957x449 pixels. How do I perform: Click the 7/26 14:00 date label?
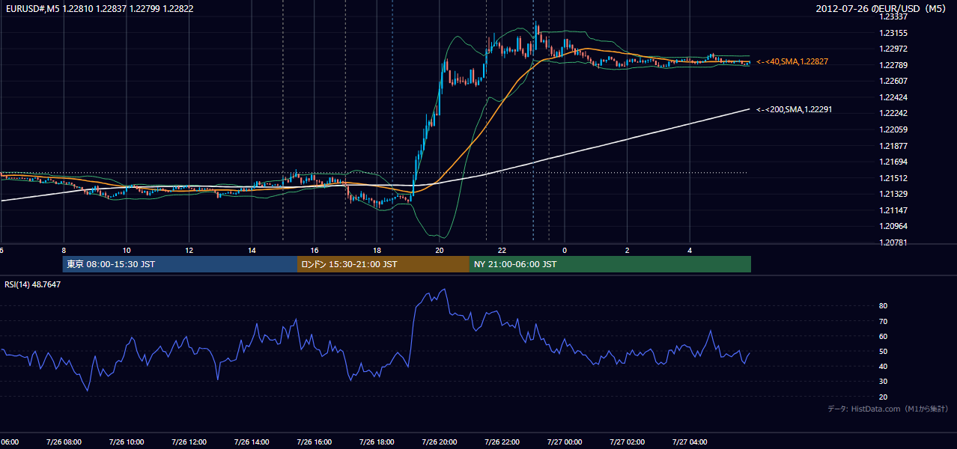coord(251,442)
